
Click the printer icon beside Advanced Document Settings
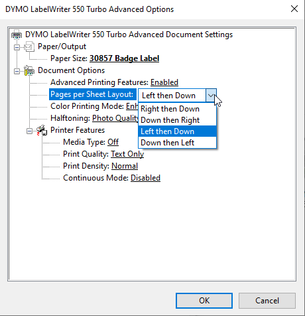click(x=17, y=35)
